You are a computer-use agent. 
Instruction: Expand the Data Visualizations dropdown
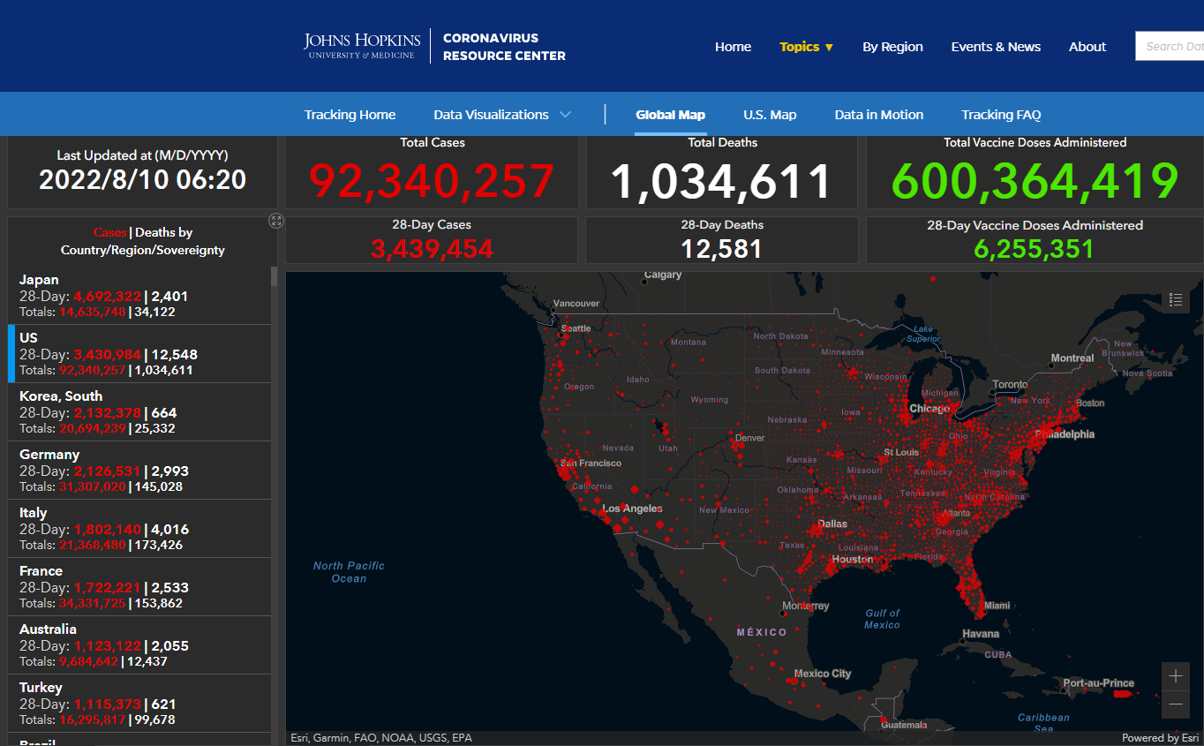click(502, 115)
